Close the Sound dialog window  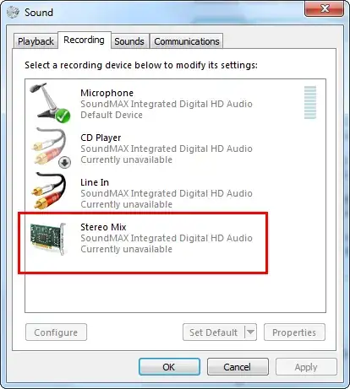tap(325, 9)
